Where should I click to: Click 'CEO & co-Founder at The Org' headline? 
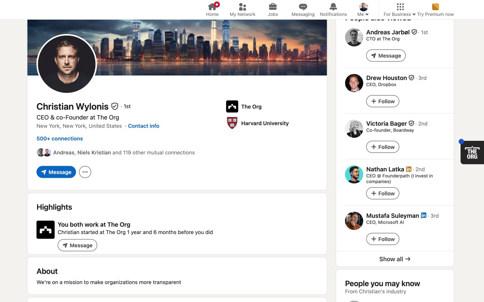pyautogui.click(x=78, y=117)
